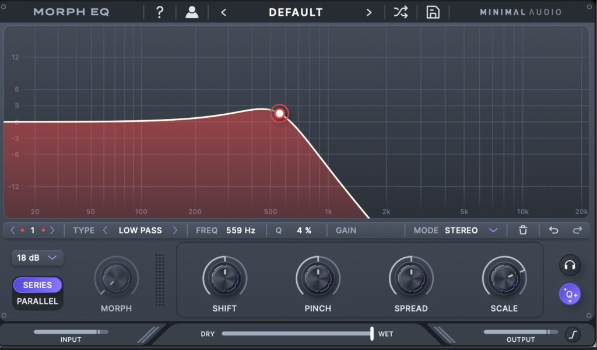Screen dimensions: 597x350
Task: Randomize settings with the shuffle icon
Action: click(400, 12)
